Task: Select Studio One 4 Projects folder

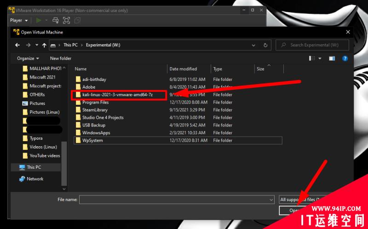Action: click(x=103, y=118)
